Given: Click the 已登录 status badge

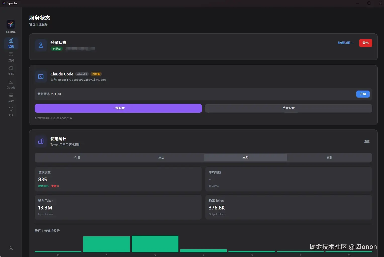Looking at the screenshot, I should (57, 49).
